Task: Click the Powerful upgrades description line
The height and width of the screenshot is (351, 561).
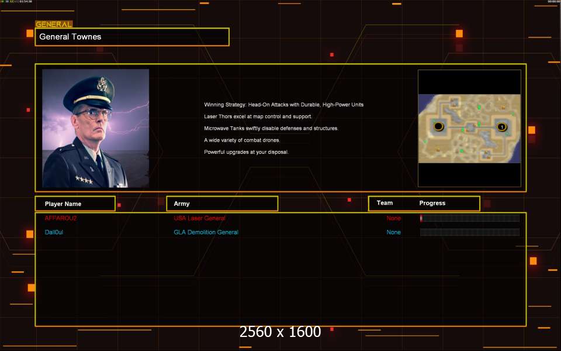Action: tap(246, 152)
